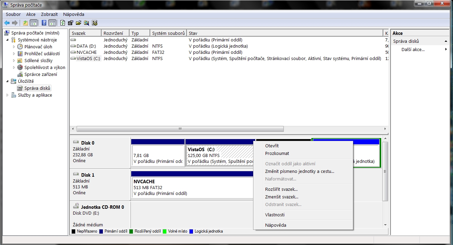Open the Další akce submenu arrow
Viewport: 453px width, 245px height.
click(x=446, y=49)
